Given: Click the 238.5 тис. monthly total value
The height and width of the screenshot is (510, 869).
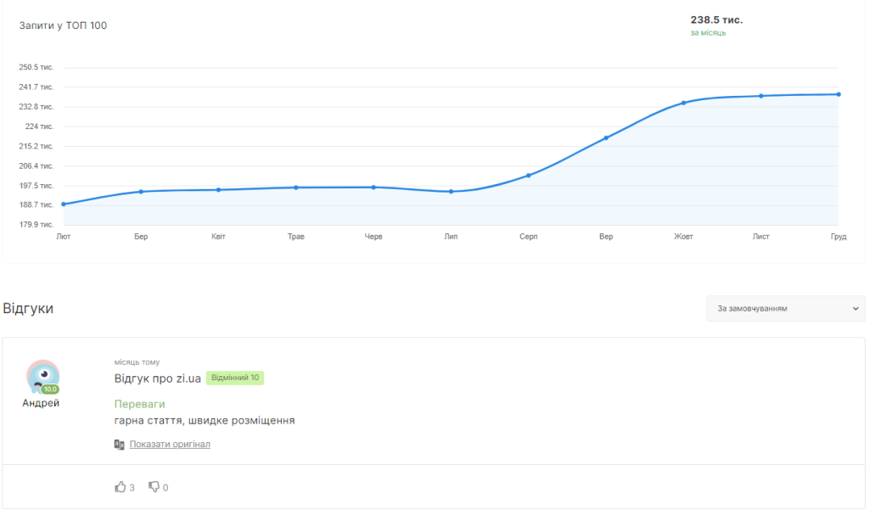Looking at the screenshot, I should 716,20.
